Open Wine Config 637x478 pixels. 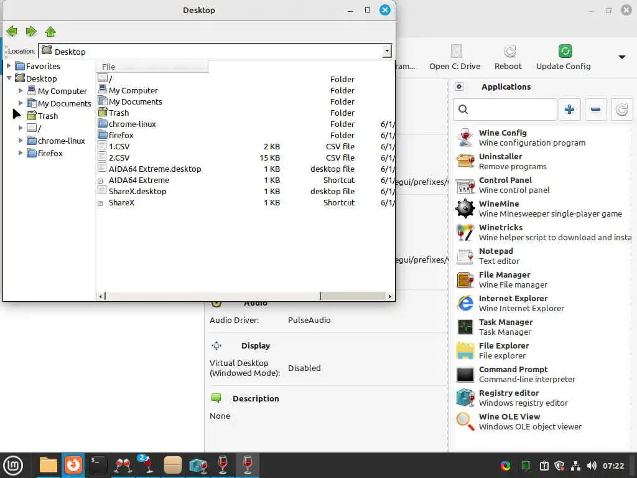542,138
